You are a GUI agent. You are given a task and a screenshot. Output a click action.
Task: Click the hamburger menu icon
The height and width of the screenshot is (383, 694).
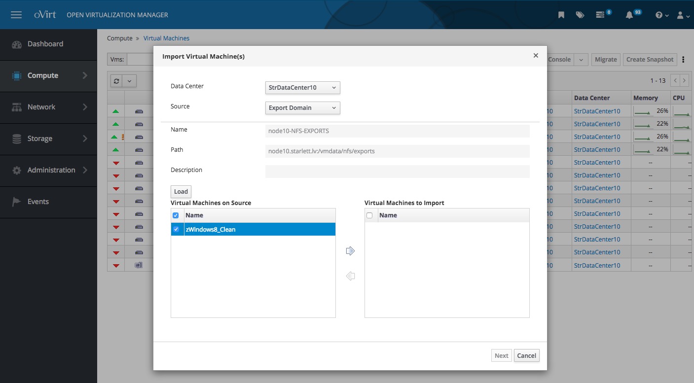[16, 15]
